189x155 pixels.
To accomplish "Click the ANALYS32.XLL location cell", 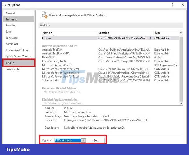I will point(124,50).
